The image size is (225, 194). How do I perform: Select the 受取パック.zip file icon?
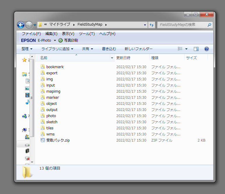(x=43, y=140)
